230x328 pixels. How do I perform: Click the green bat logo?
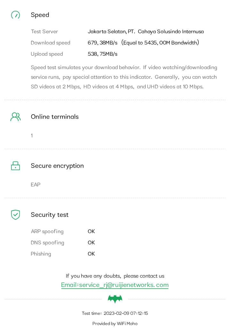click(115, 299)
